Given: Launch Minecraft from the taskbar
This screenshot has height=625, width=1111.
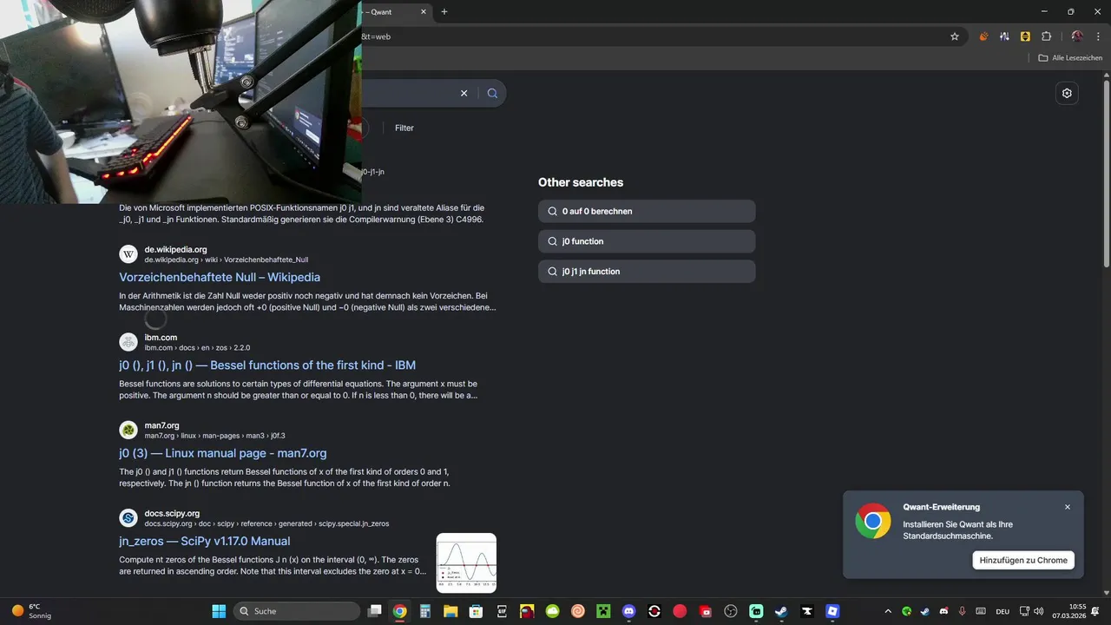Looking at the screenshot, I should pyautogui.click(x=603, y=611).
